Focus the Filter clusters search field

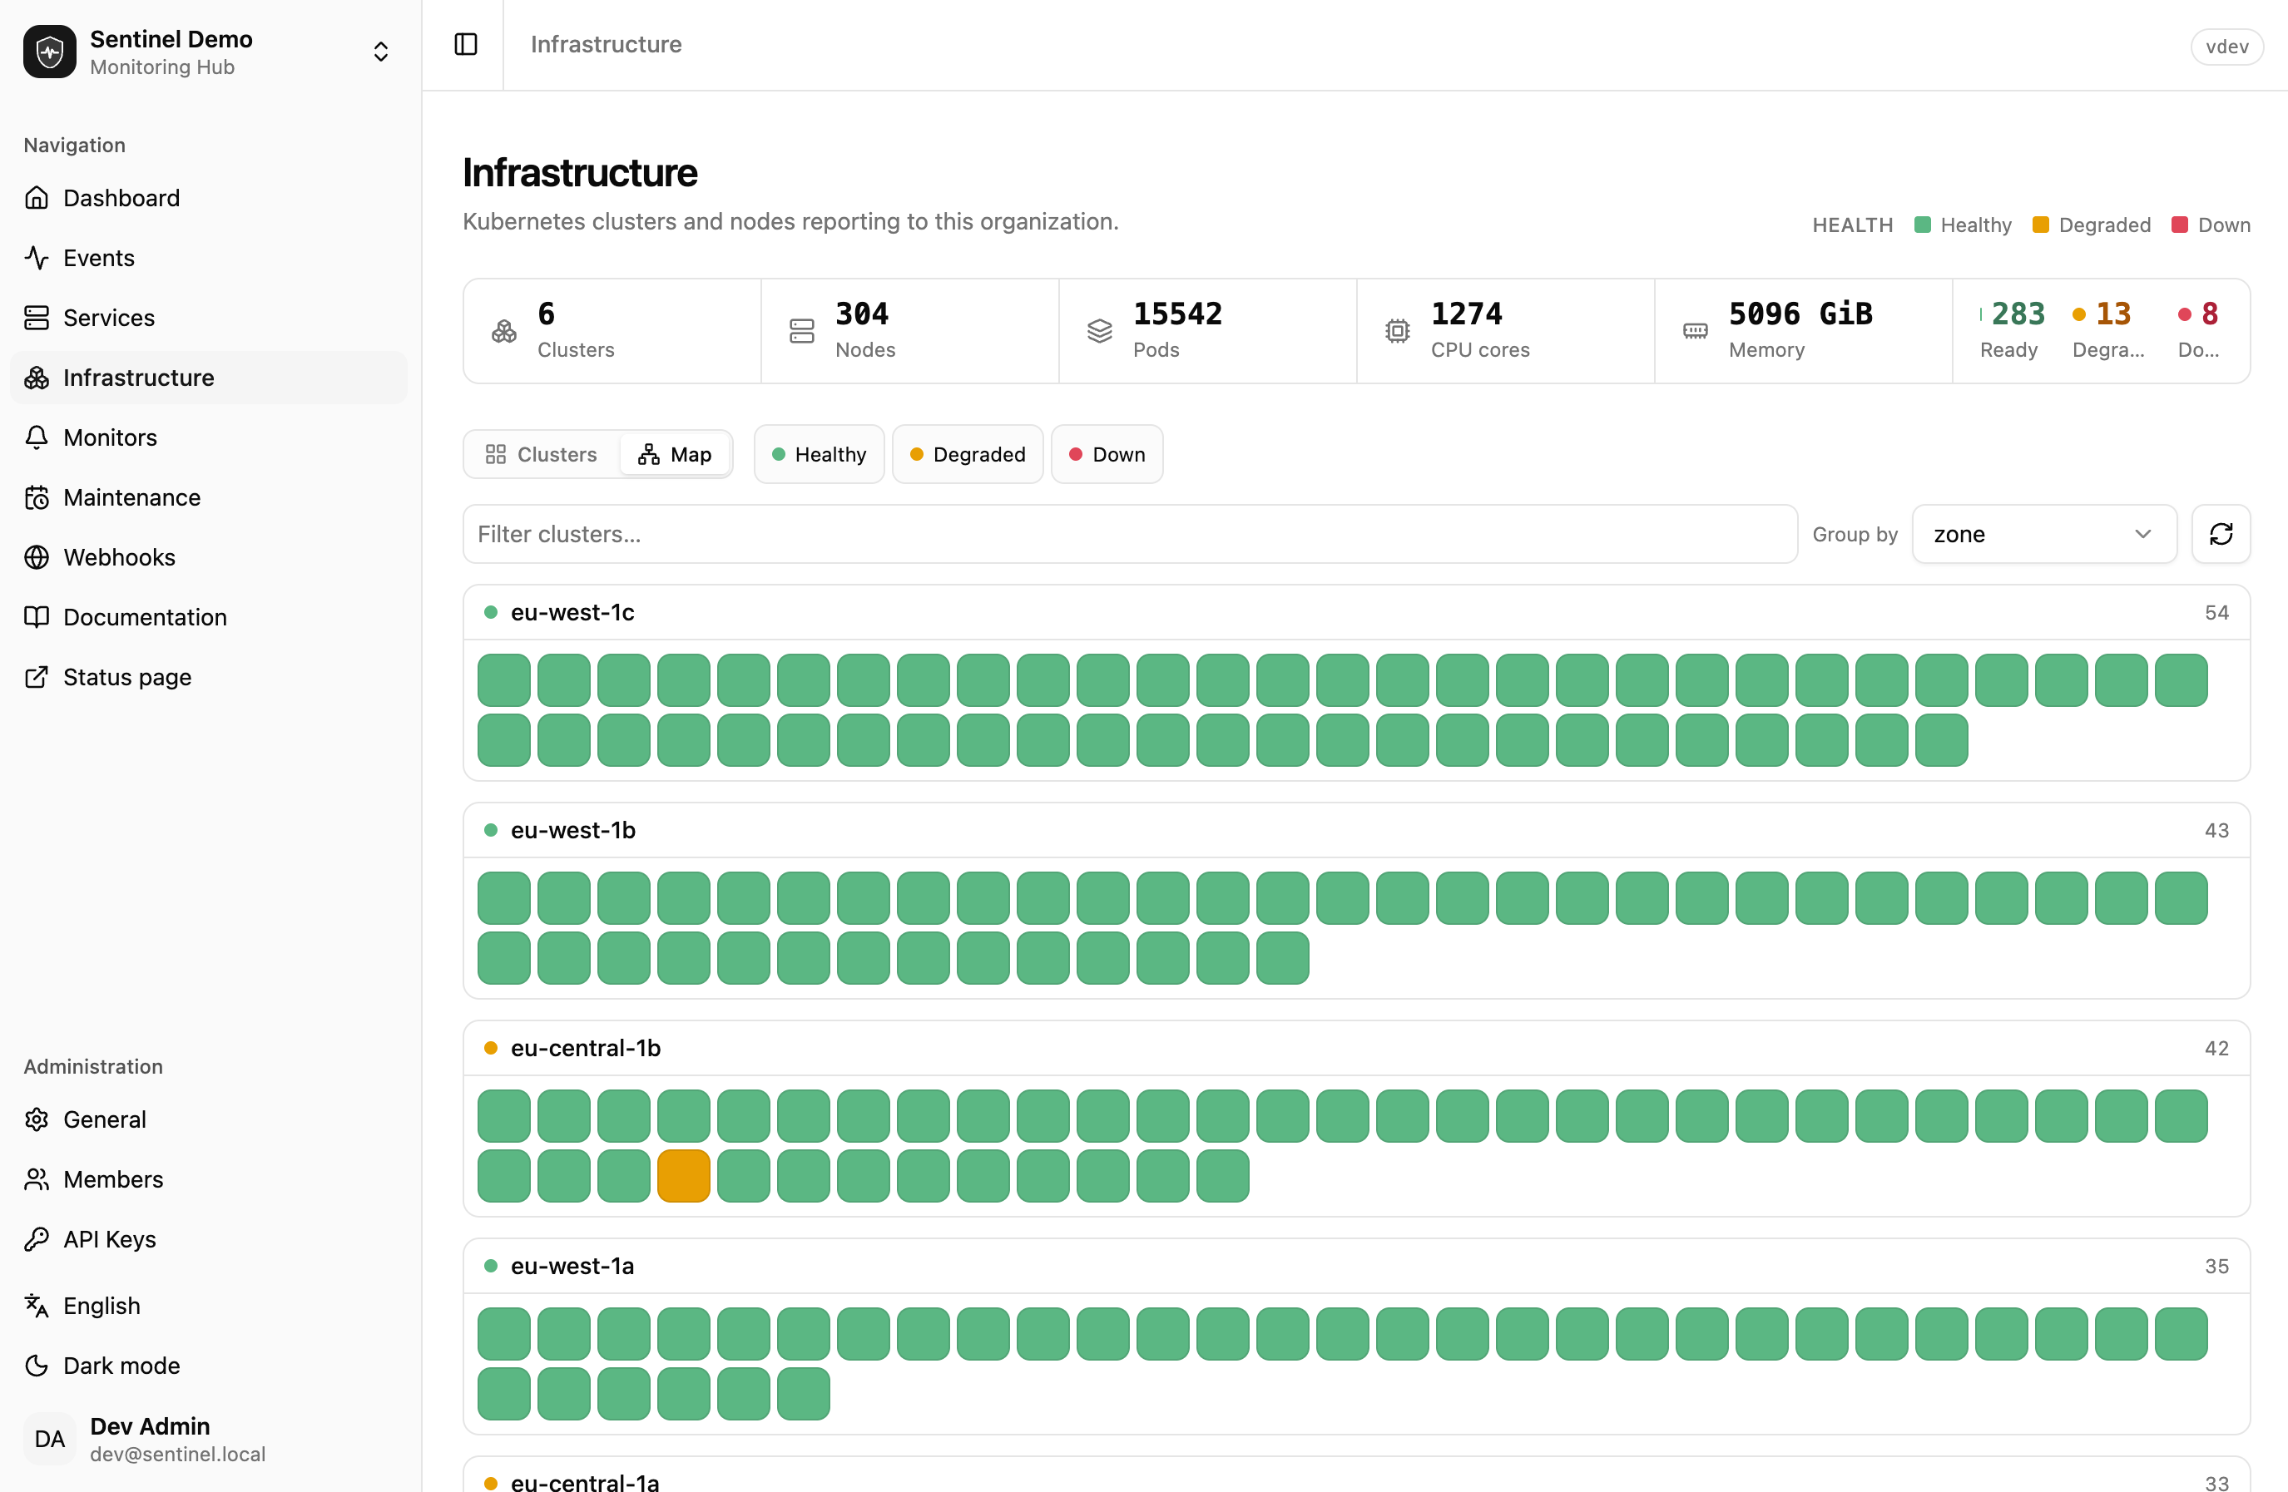tap(1131, 534)
